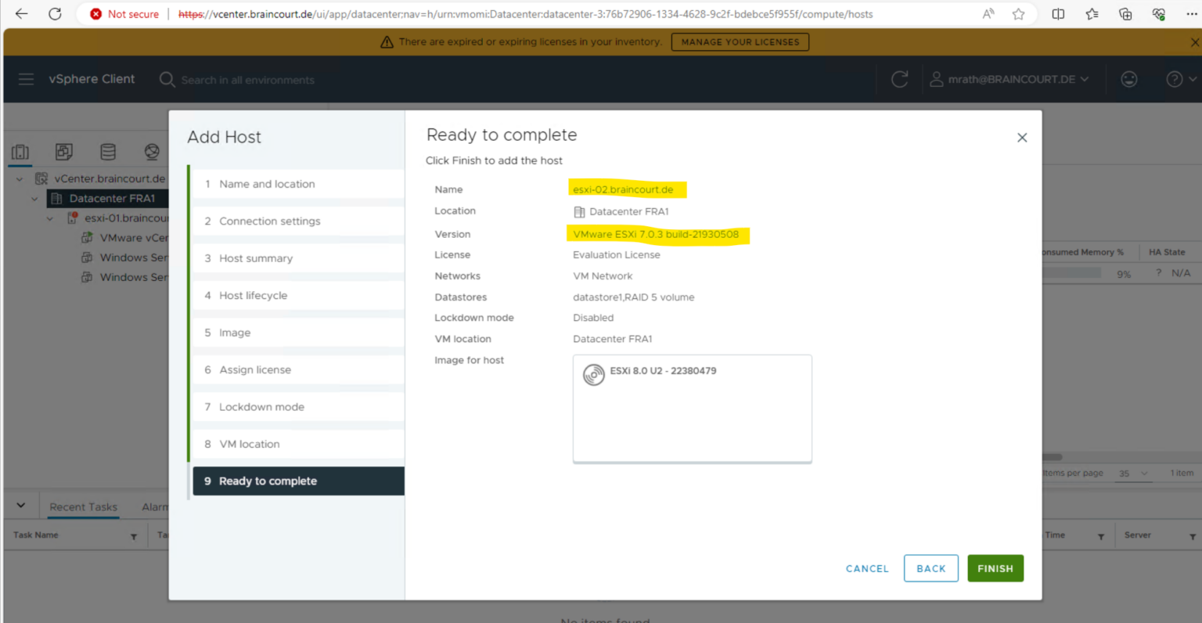Open the feedback smiley icon

pyautogui.click(x=1129, y=79)
